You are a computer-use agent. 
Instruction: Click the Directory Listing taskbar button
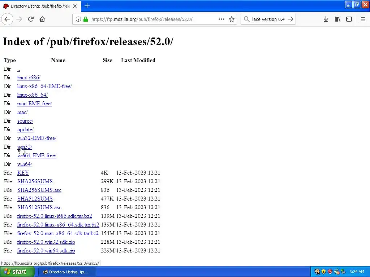[x=67, y=272]
